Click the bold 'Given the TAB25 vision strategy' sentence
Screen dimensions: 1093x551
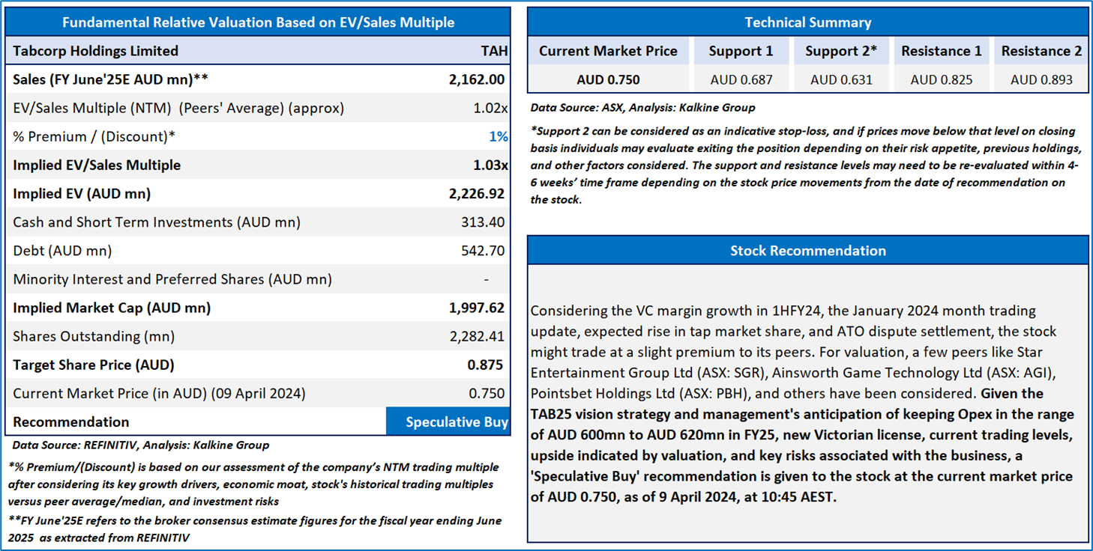(x=802, y=445)
